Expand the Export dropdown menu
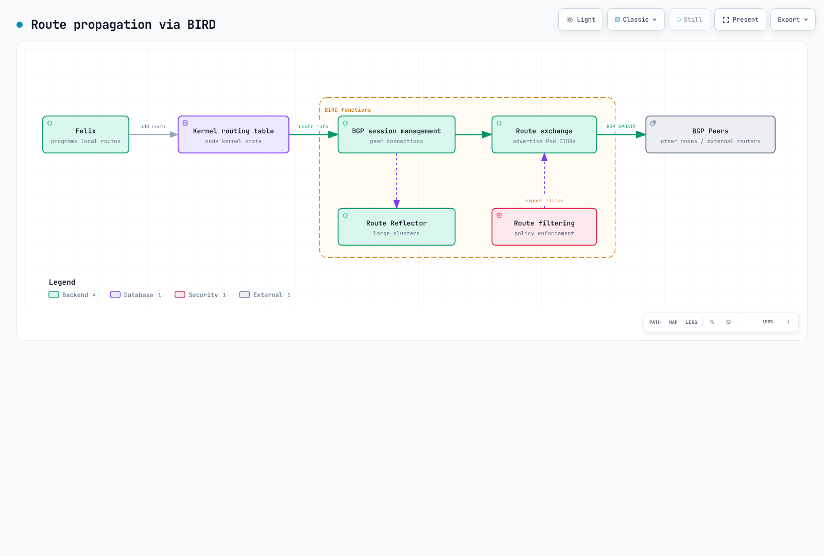 point(793,20)
